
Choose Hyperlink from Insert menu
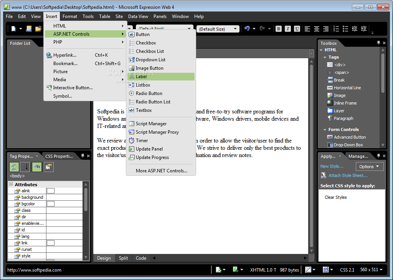point(85,55)
